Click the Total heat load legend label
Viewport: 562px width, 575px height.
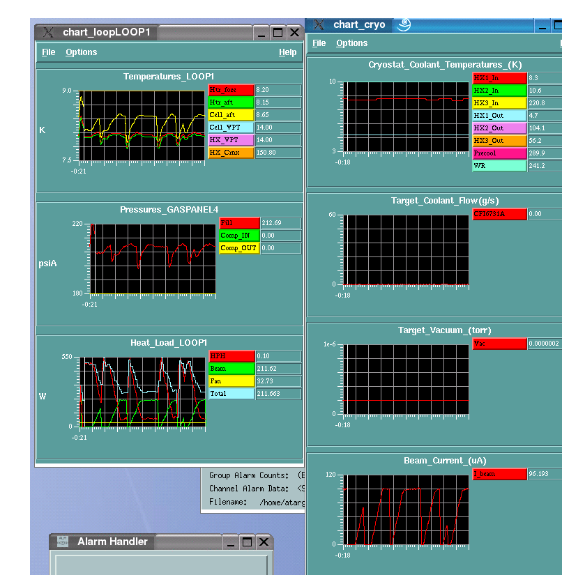[232, 394]
